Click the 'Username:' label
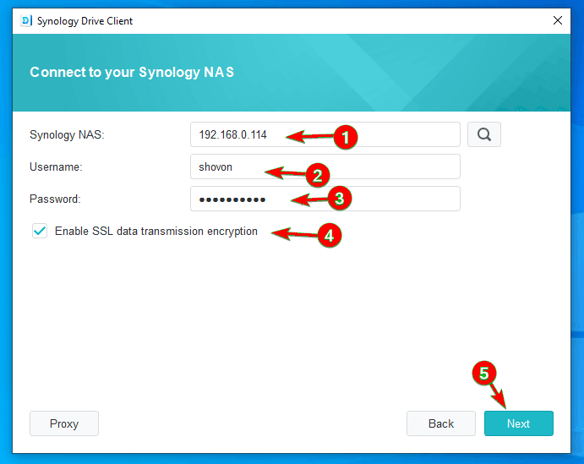Viewport: 584px width, 464px height. click(x=56, y=166)
